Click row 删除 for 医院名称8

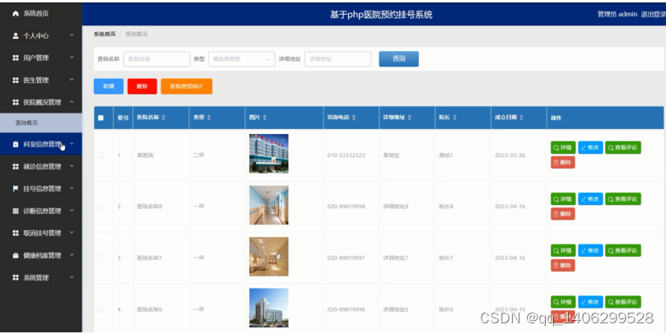click(563, 214)
